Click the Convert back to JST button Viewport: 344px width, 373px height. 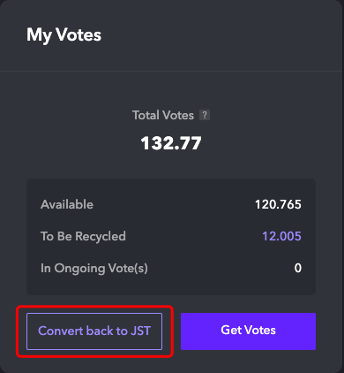pos(94,331)
